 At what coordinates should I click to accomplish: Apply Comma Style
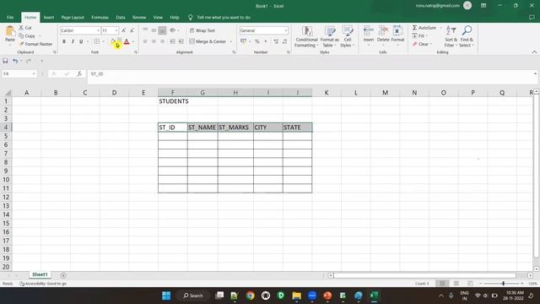coord(266,41)
